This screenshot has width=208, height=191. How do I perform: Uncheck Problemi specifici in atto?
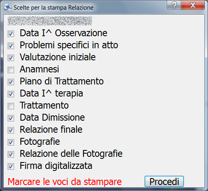click(11, 46)
